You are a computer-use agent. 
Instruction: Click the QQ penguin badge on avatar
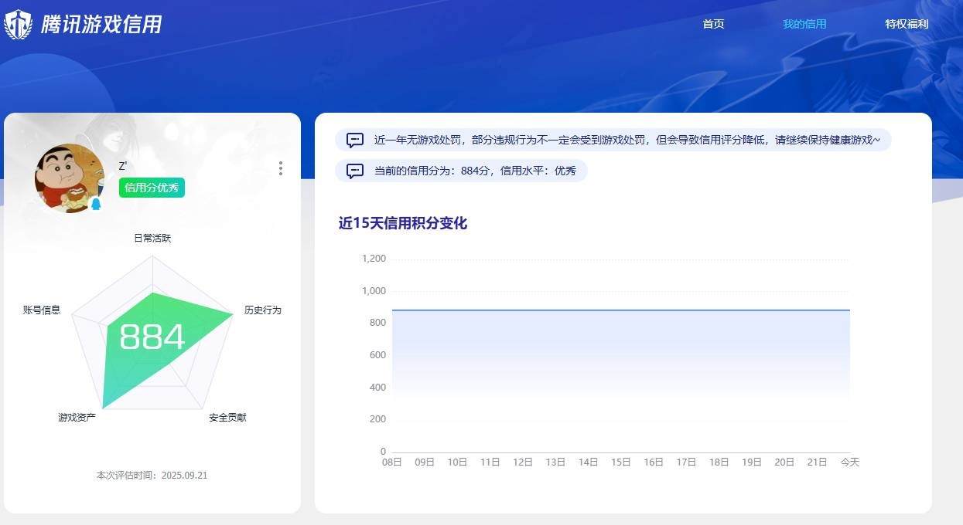tap(96, 204)
